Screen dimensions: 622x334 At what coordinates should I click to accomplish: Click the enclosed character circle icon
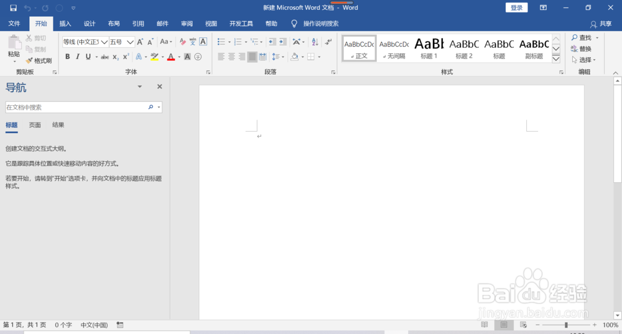coord(198,57)
